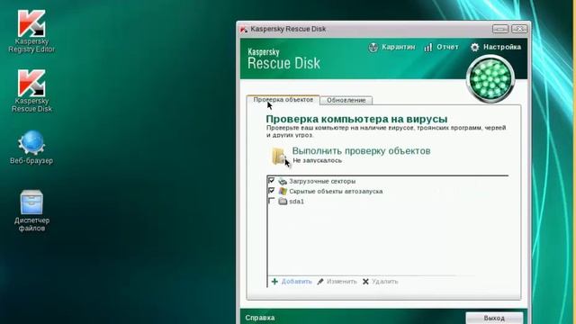Click the Скрытые объекты автозапуска Windows icon
The image size is (576, 324).
(283, 192)
